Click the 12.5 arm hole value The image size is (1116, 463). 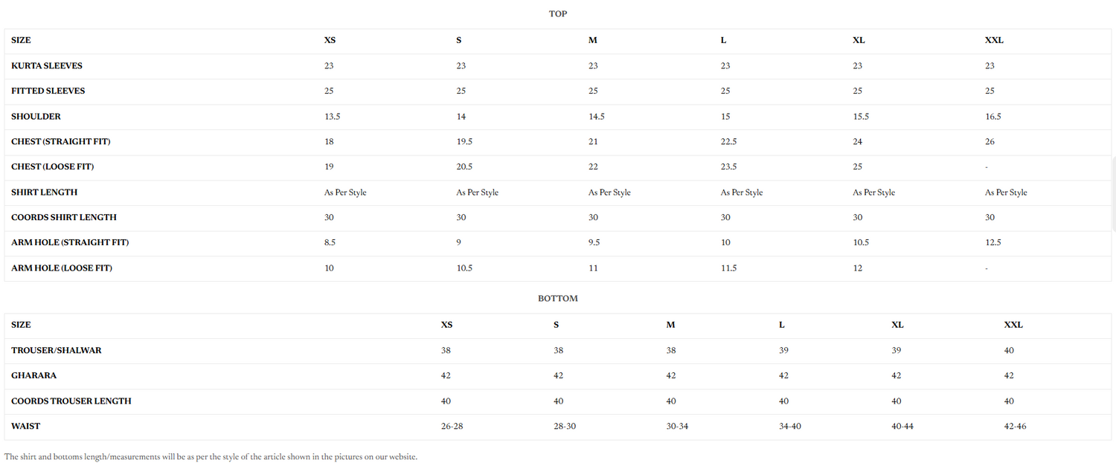992,242
